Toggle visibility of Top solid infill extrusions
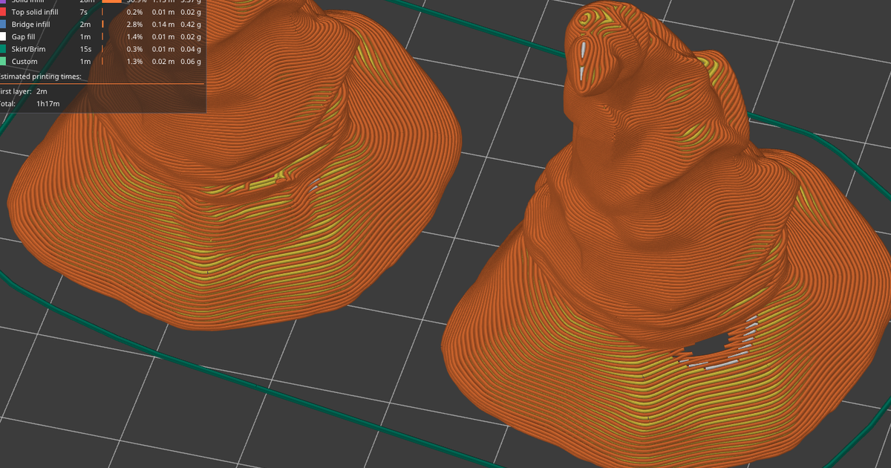Viewport: 891px width, 468px height. (37, 12)
